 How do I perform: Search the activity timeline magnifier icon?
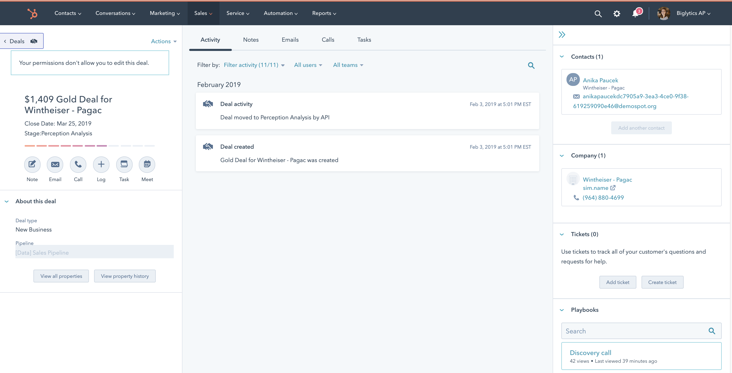(531, 65)
